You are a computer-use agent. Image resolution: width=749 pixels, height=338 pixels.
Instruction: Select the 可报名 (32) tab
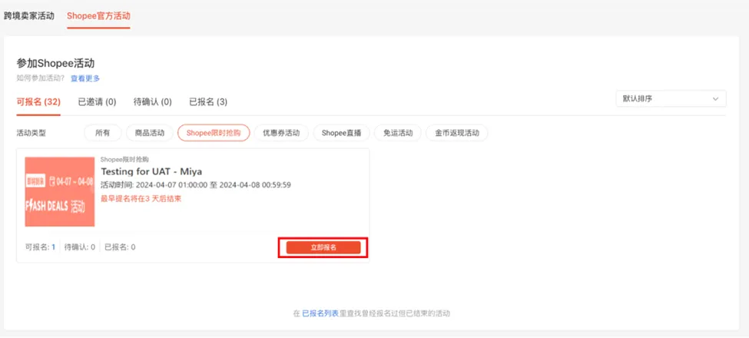38,101
